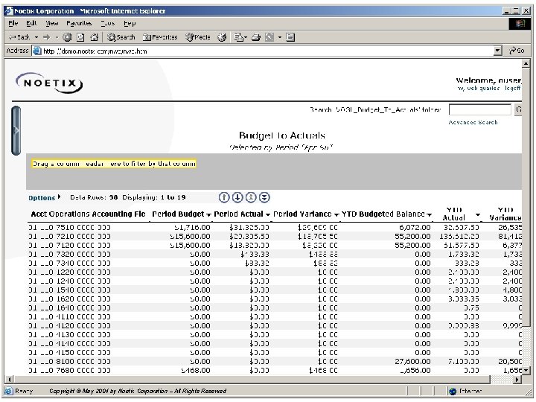Image resolution: width=536 pixels, height=402 pixels.
Task: Click the single down-arrow paging icon
Action: click(237, 197)
